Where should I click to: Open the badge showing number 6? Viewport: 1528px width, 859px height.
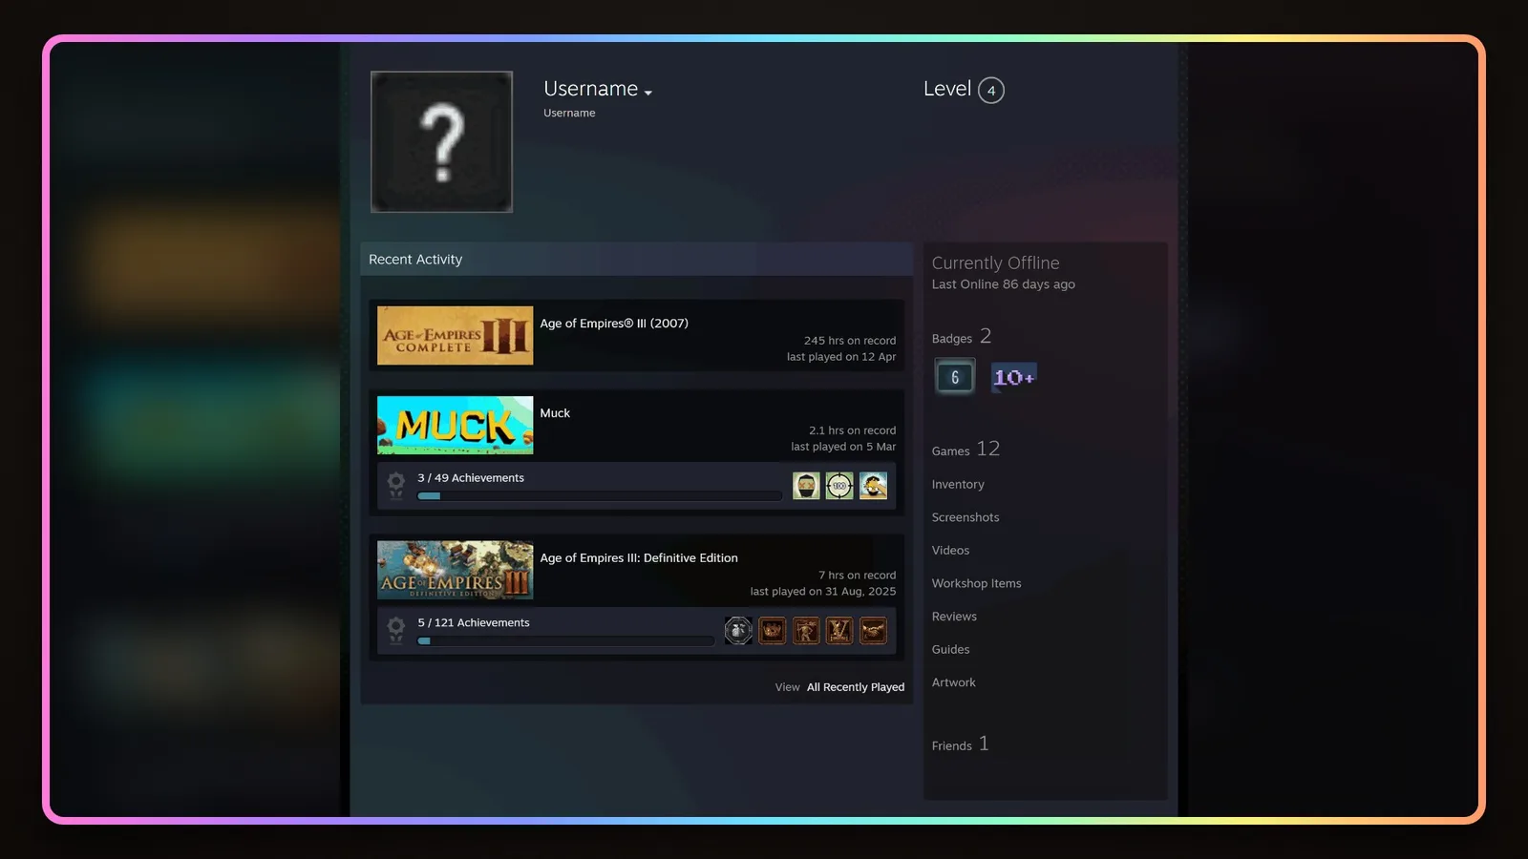(x=954, y=377)
